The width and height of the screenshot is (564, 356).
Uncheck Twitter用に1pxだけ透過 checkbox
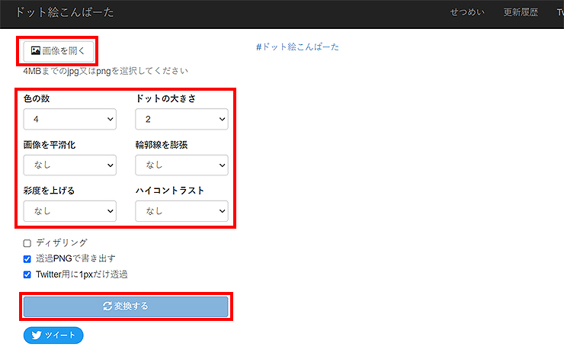point(27,274)
